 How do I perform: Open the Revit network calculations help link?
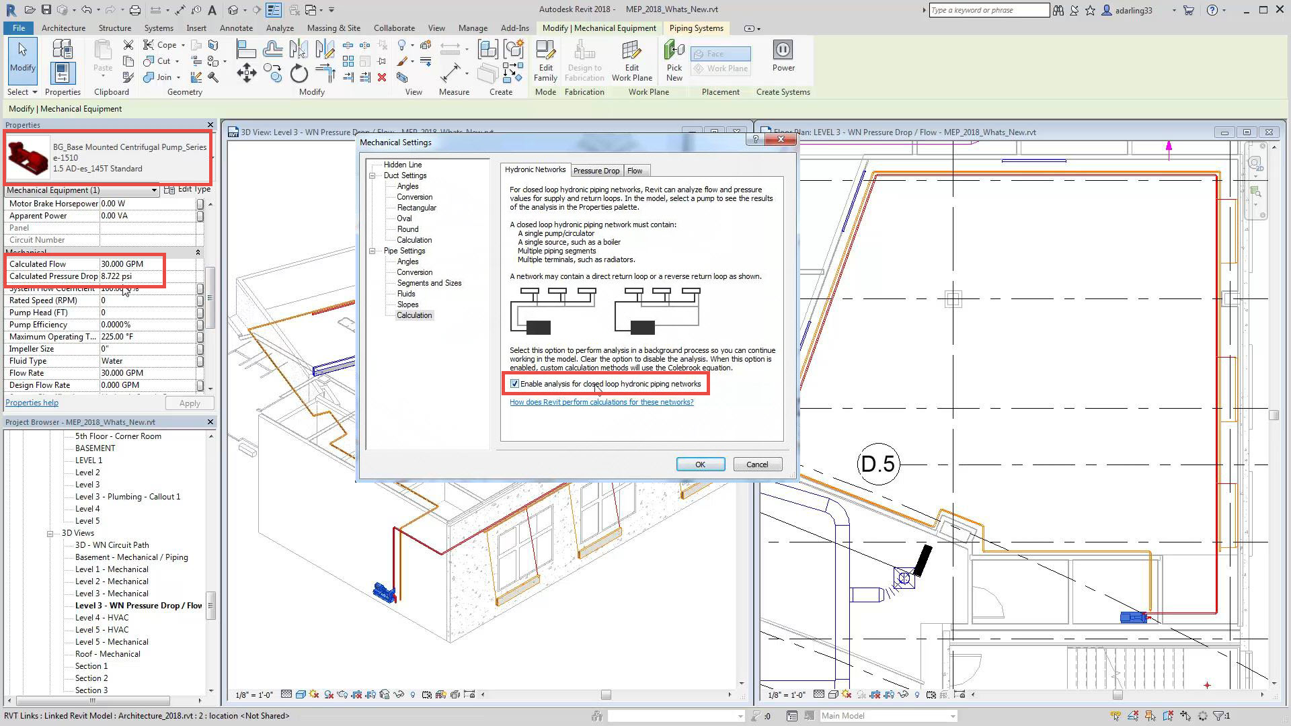point(601,402)
